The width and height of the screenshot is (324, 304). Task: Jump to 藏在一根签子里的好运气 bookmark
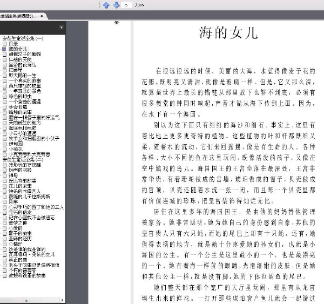tap(34, 117)
